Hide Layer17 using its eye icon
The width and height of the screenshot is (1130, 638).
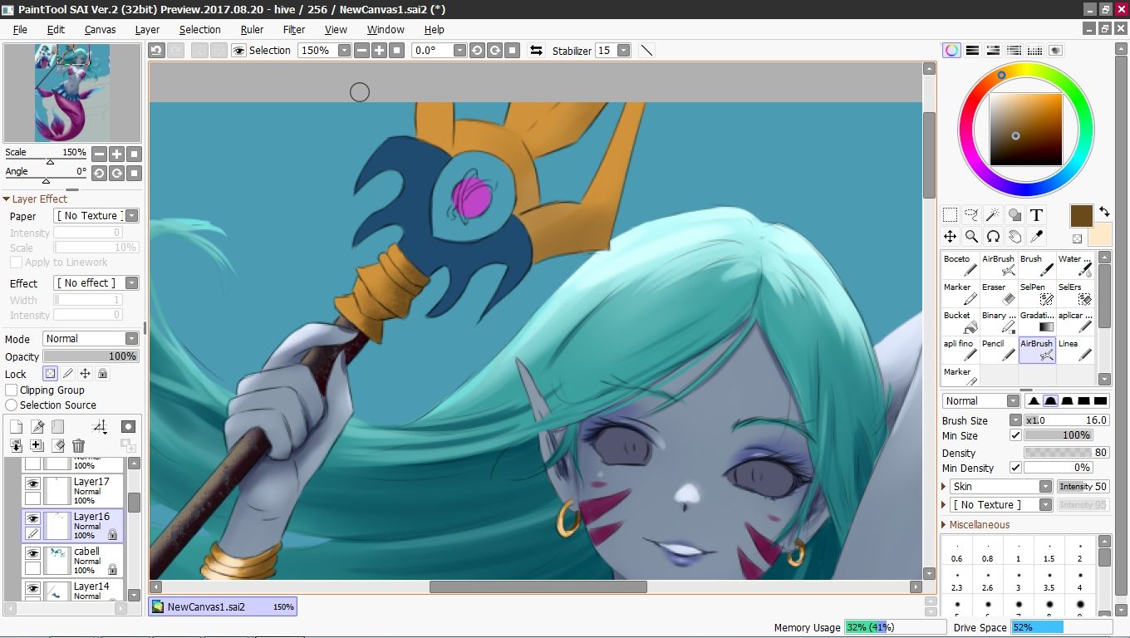coord(32,483)
